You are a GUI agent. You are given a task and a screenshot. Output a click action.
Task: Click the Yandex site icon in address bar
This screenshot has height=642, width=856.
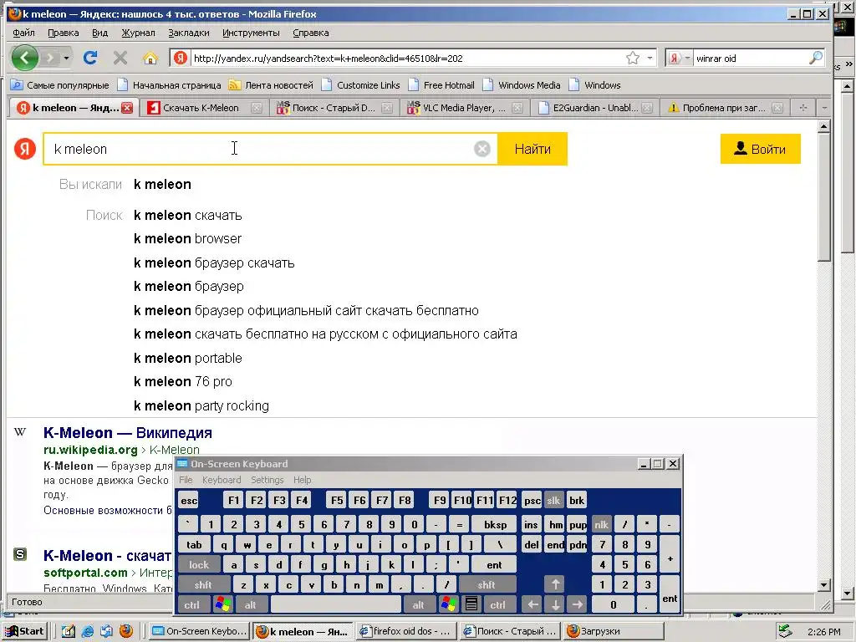181,58
